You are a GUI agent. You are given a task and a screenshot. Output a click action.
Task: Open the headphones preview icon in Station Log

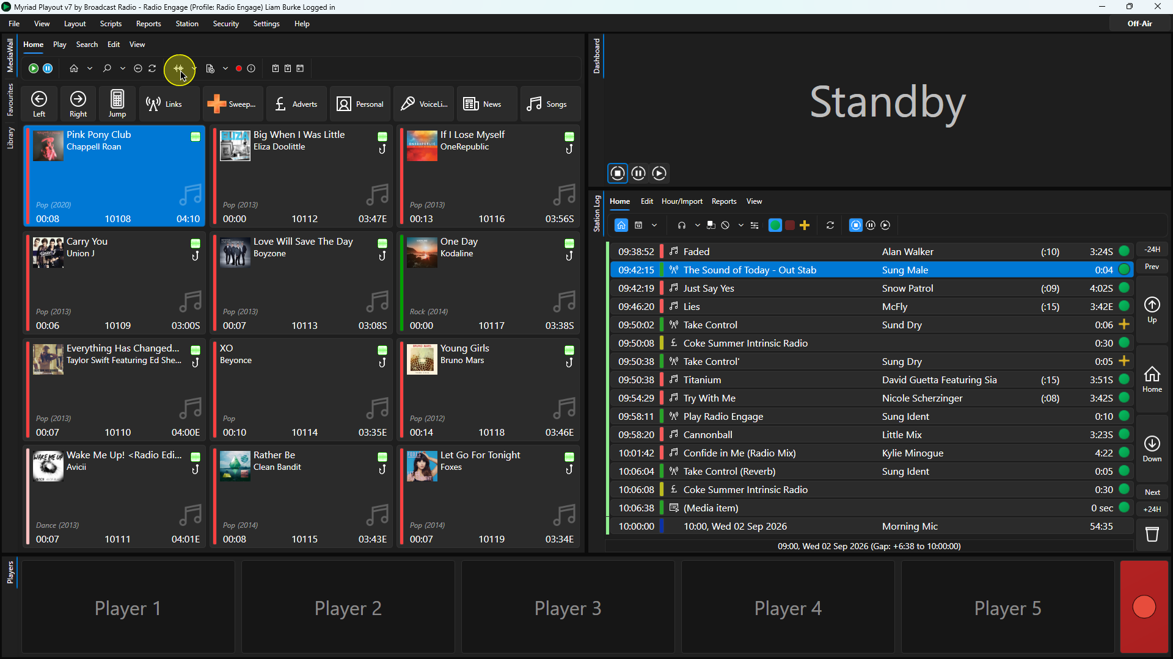pos(682,225)
